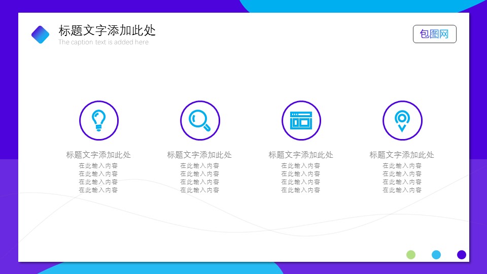487x274 pixels.
Task: Click the subtitle 'The caption text is added here'
Action: pyautogui.click(x=103, y=43)
